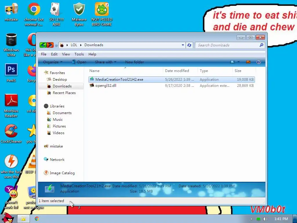
Task: Click the Explorer taskbar button
Action: (x=23, y=219)
